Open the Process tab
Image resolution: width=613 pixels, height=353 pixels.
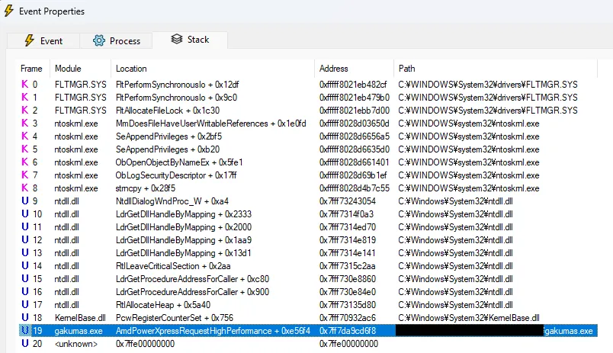coord(116,40)
